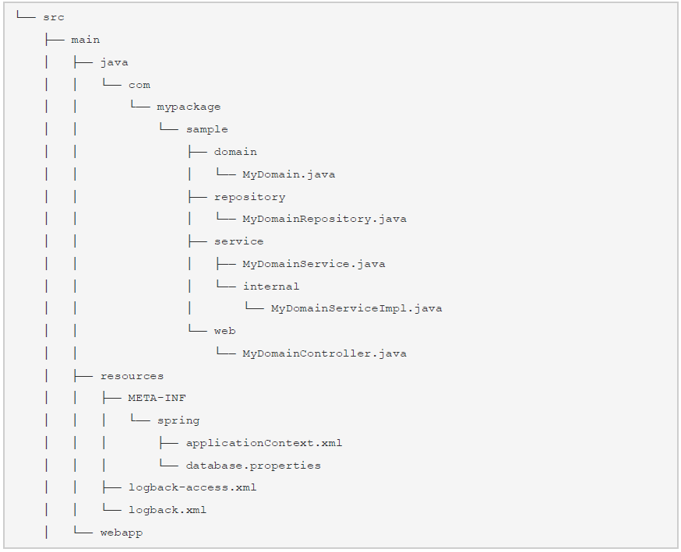Open MyDomainService.java file
Image resolution: width=681 pixels, height=552 pixels.
click(313, 264)
